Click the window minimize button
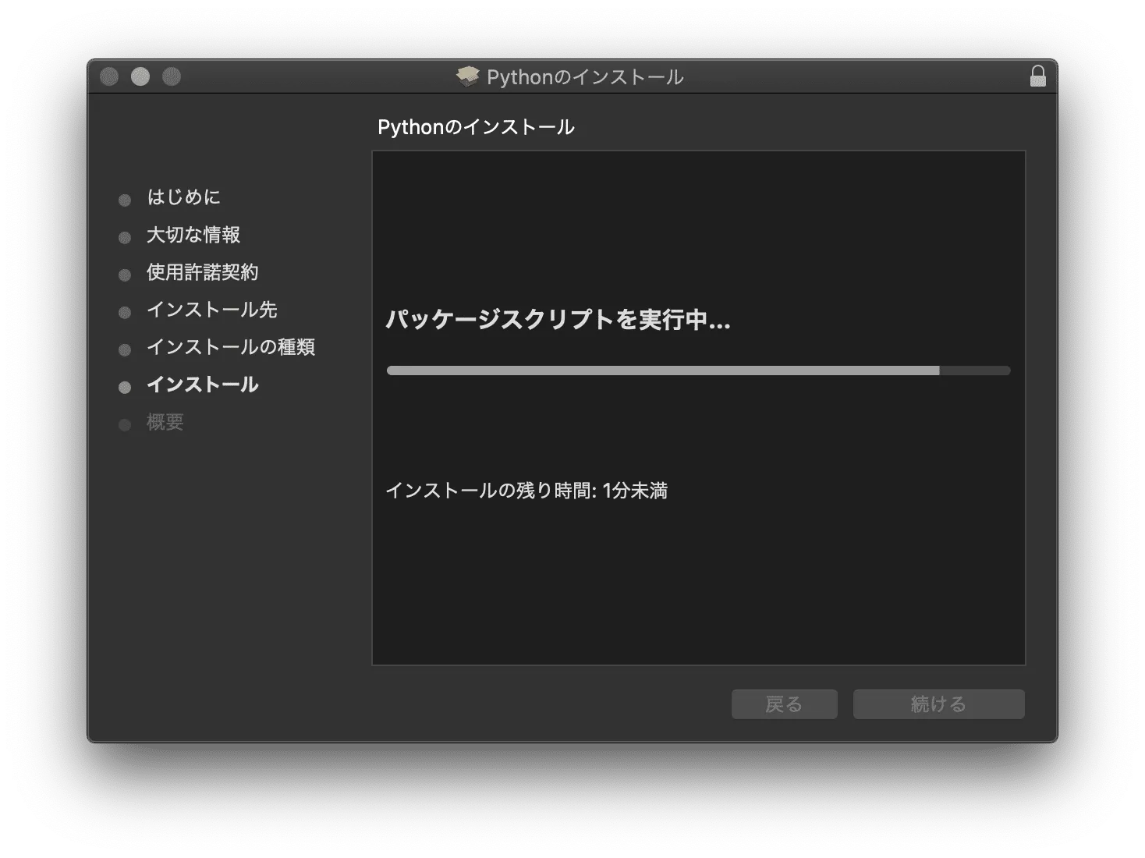The height and width of the screenshot is (858, 1145). pos(140,76)
